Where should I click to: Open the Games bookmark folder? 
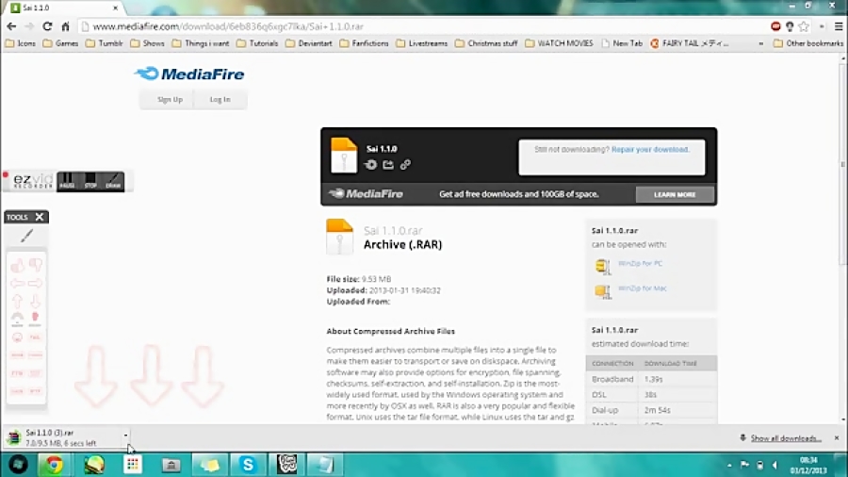60,43
